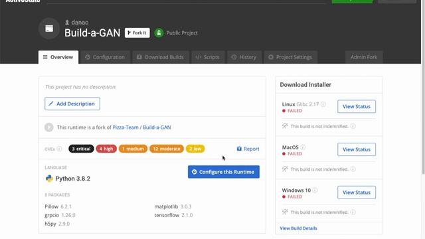Click the tensorflow 2.1.0 package entry

pos(173,215)
